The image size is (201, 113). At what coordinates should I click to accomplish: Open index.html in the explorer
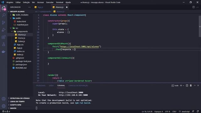coord(21,21)
